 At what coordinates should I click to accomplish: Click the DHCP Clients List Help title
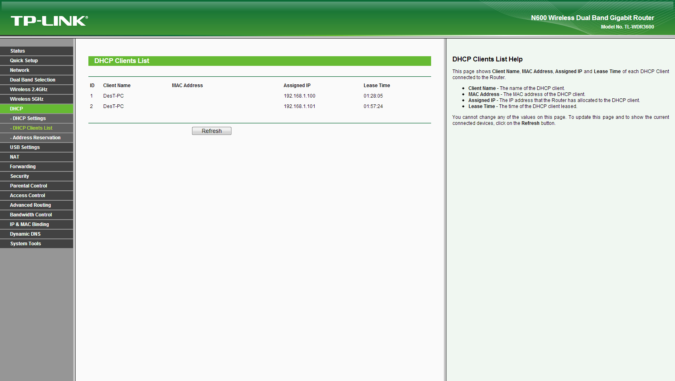click(x=487, y=59)
